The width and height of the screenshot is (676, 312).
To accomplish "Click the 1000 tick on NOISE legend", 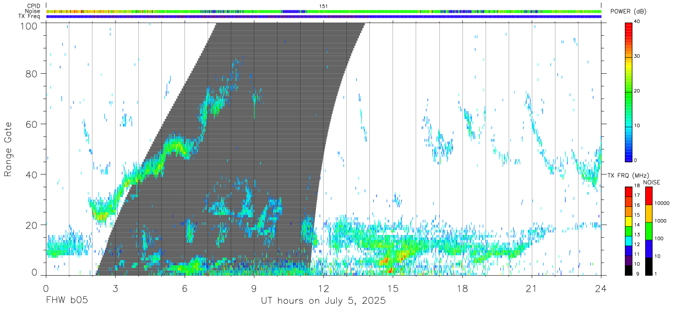I will tap(660, 221).
